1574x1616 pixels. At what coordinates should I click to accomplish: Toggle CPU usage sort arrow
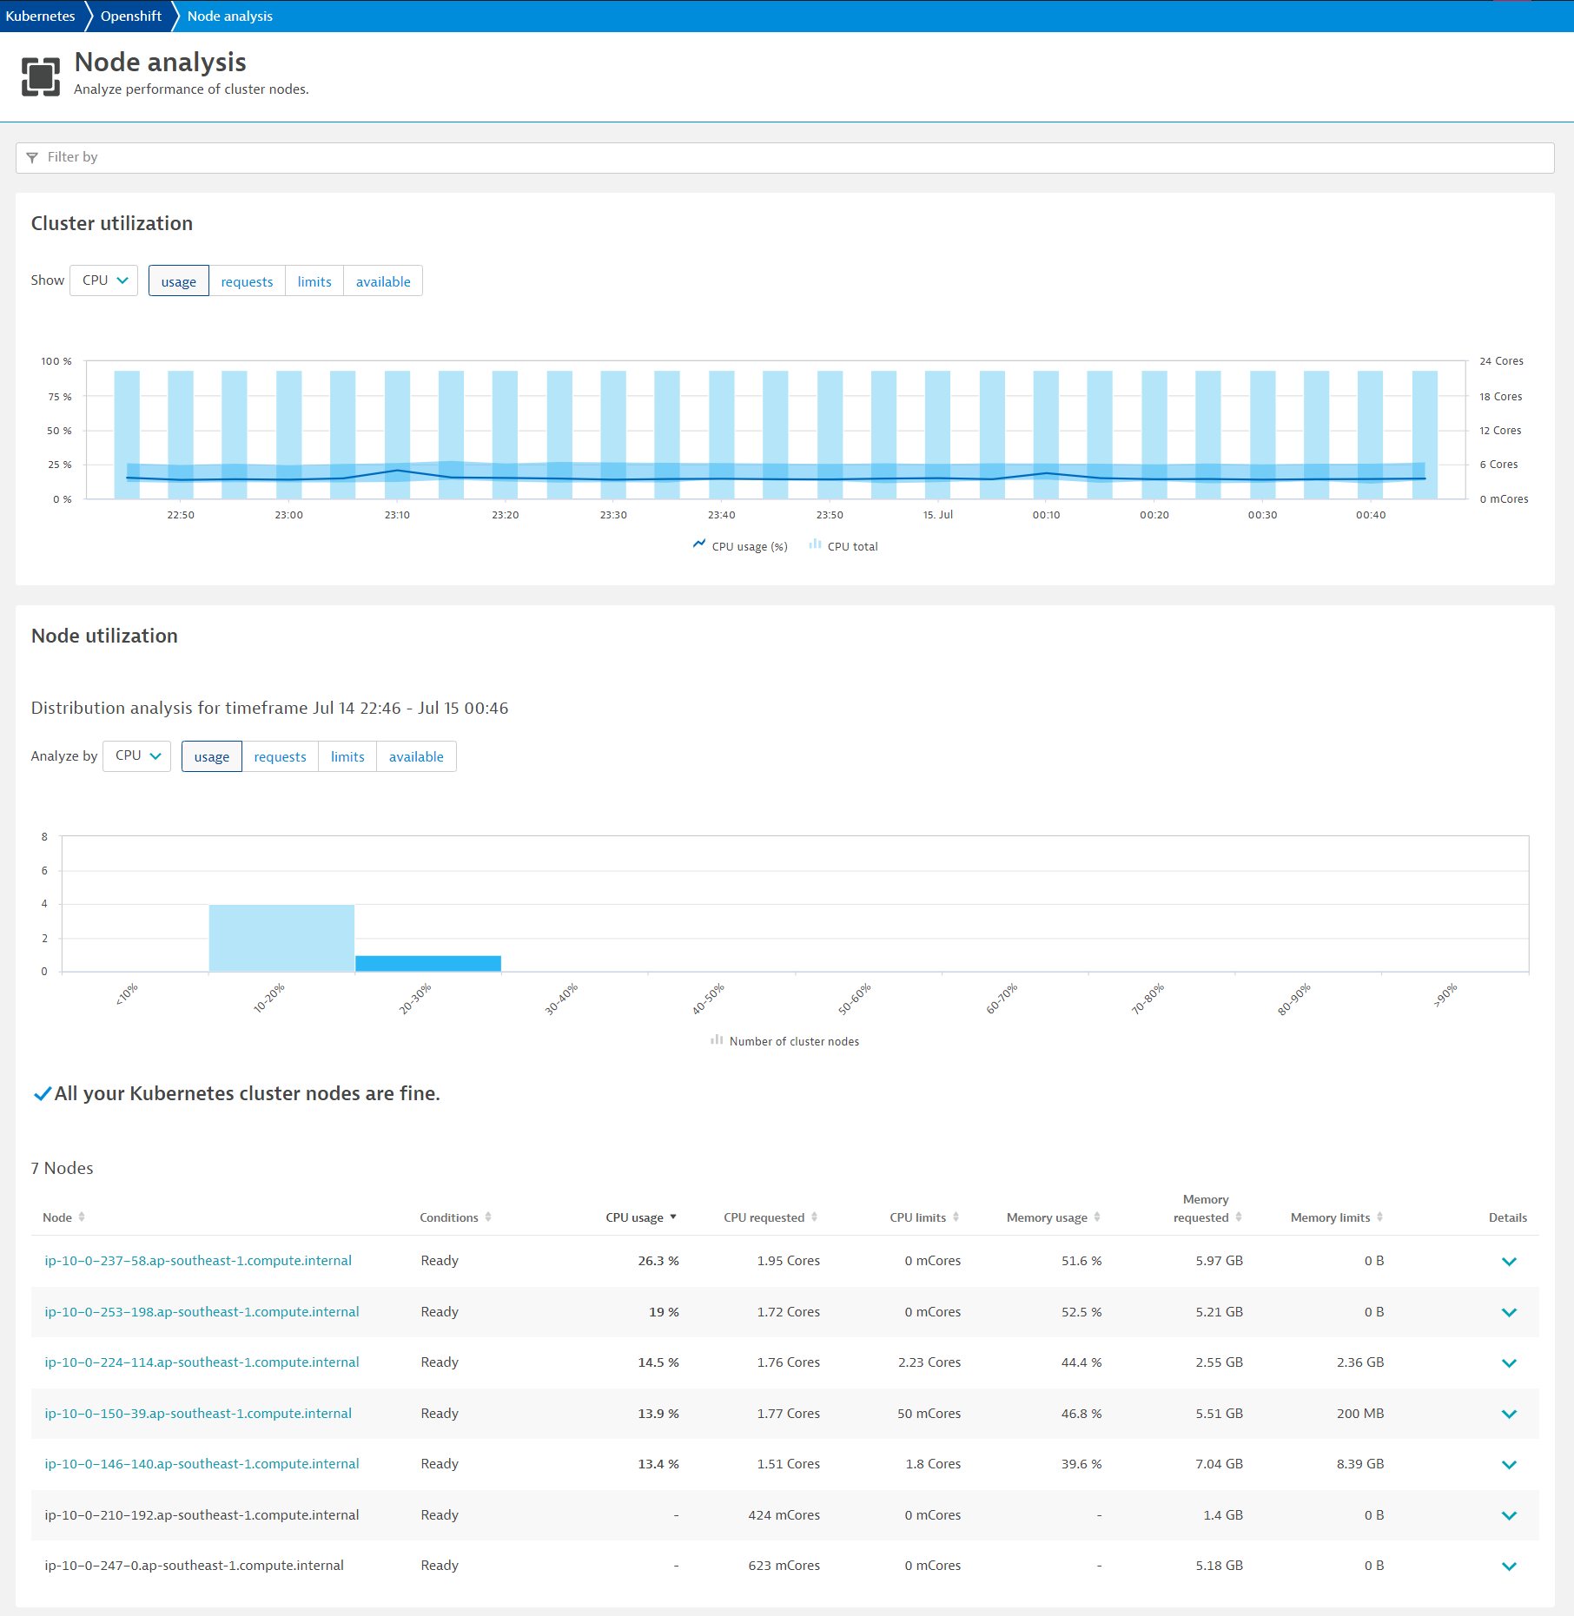tap(673, 1217)
